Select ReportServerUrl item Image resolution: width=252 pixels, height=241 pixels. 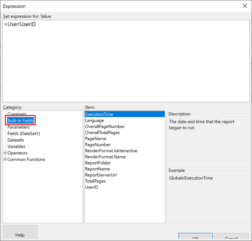[125, 175]
